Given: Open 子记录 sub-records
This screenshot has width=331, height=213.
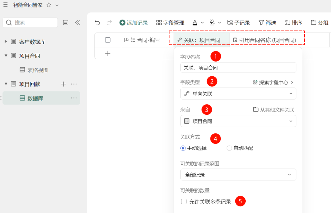Looking at the screenshot, I should pyautogui.click(x=239, y=23).
